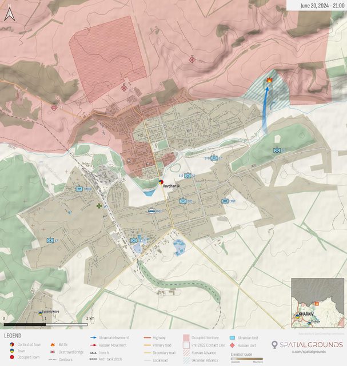Click the Elevation Guide gradient bar
The image size is (347, 366).
click(246, 359)
